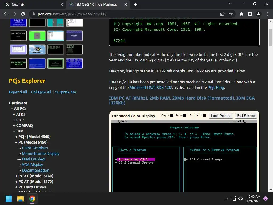Close the IBM OS/2 1.0 tab
This screenshot has height=205, width=273.
[x=126, y=5]
